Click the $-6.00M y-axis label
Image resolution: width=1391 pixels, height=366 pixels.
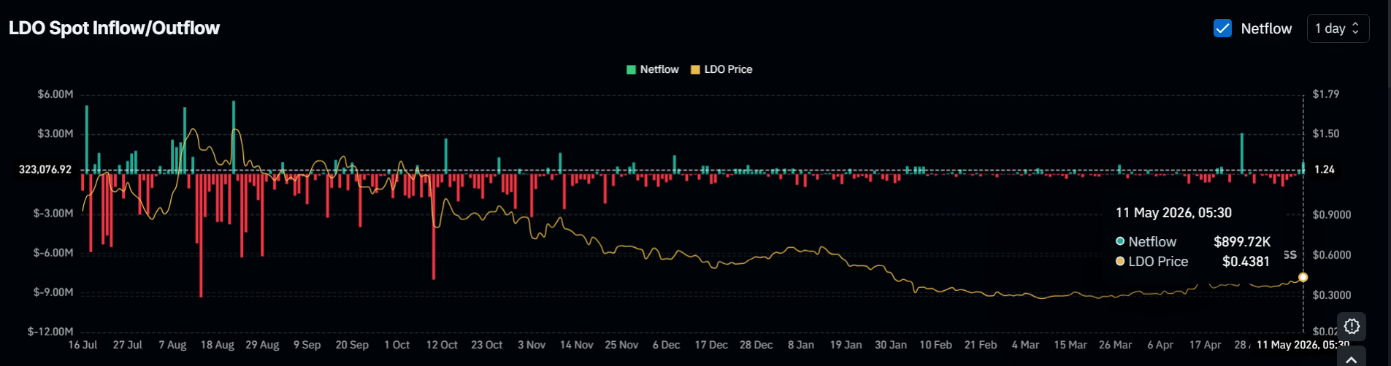(x=53, y=253)
